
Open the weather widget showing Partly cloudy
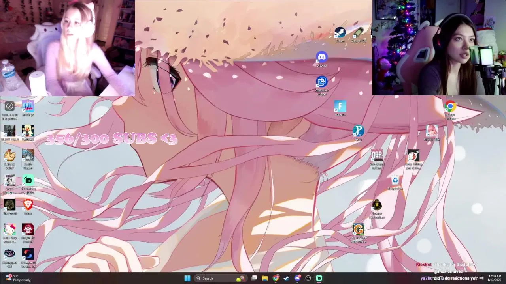tap(18, 278)
